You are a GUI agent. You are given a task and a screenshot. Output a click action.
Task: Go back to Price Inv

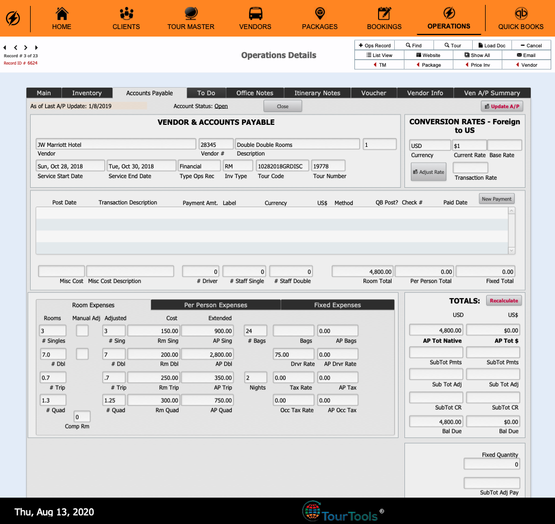click(478, 65)
